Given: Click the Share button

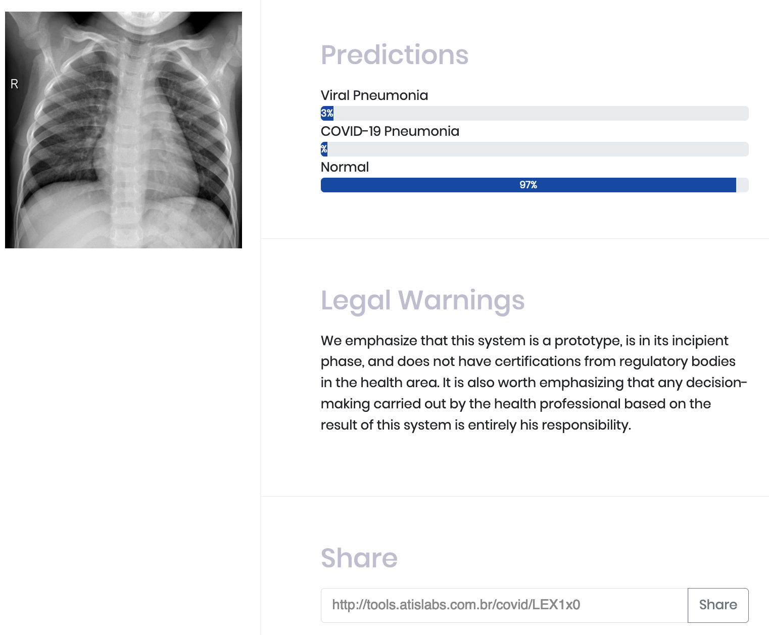Looking at the screenshot, I should pos(718,605).
